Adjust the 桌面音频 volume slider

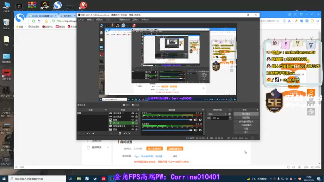(167, 130)
